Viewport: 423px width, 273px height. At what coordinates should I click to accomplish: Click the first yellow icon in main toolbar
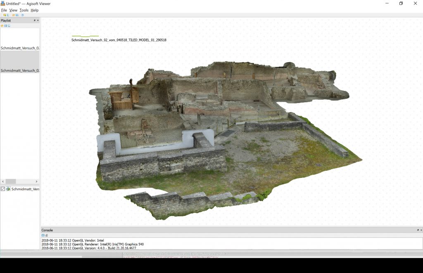click(x=4, y=15)
